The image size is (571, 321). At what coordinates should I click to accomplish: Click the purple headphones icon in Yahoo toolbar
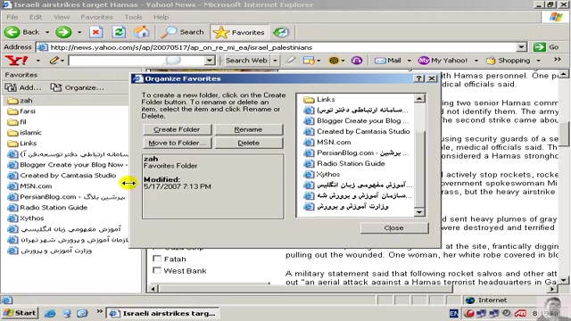(357, 60)
